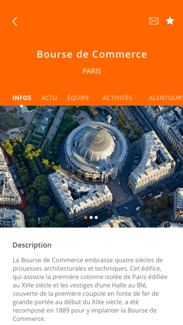This screenshot has height=325, width=183.
Task: Jump to the third carousel dot
Action: click(x=96, y=217)
